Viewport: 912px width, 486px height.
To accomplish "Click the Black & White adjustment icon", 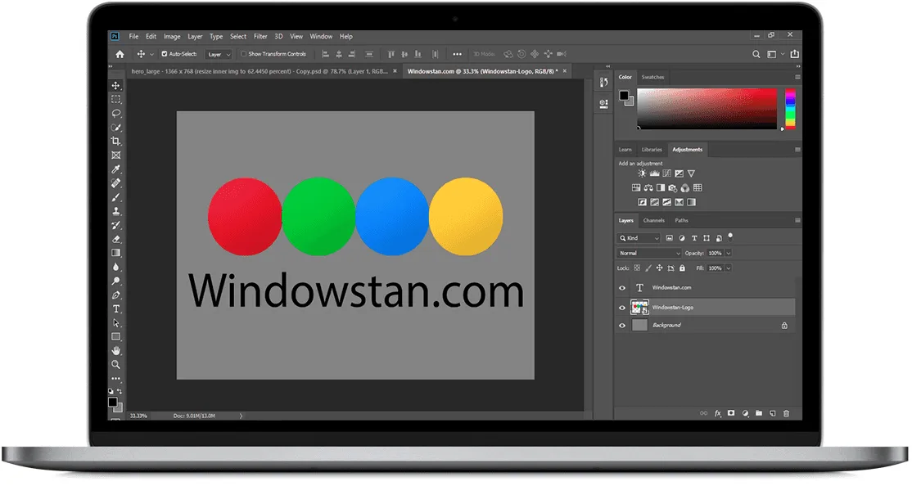I will [661, 188].
